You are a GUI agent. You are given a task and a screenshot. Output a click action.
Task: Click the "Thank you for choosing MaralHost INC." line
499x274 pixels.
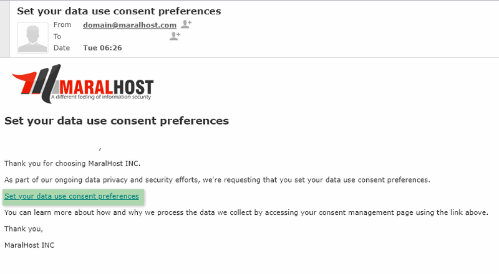[73, 164]
